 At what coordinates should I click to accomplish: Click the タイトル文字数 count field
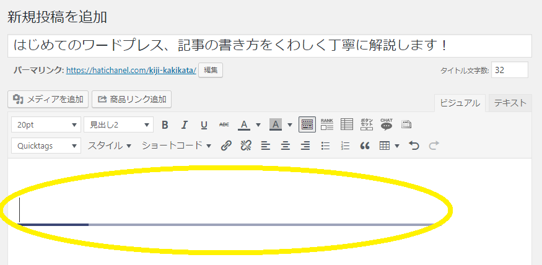pyautogui.click(x=510, y=70)
